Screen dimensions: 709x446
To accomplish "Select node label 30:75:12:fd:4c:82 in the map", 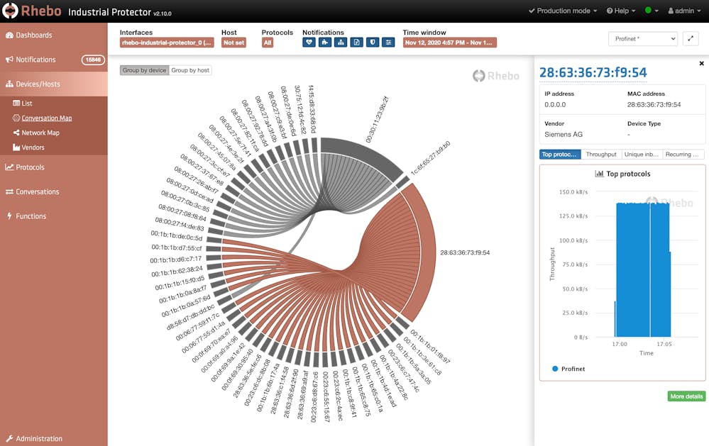I will [x=300, y=109].
